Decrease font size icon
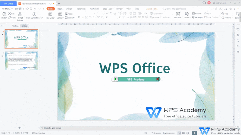 click(x=111, y=13)
